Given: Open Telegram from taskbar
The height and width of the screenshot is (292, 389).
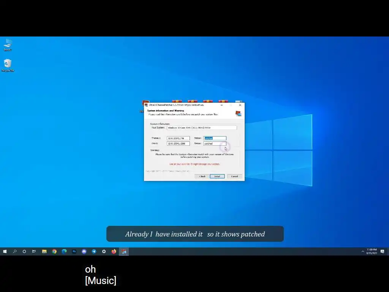Looking at the screenshot, I should pos(94,252).
